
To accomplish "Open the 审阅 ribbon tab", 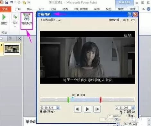I will pos(97,9).
